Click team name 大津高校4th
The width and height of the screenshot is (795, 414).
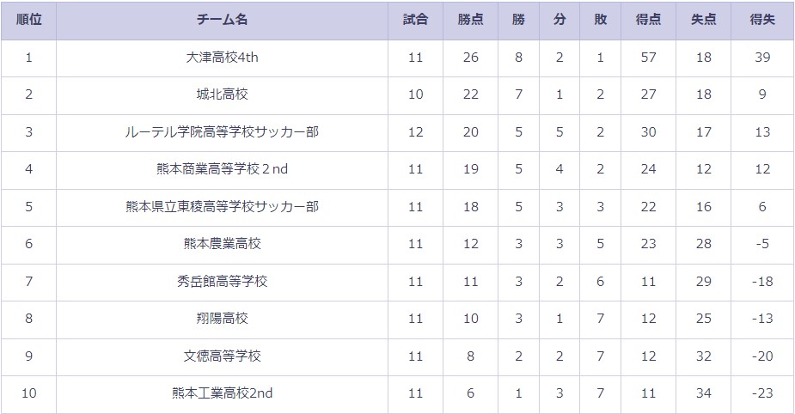tap(222, 58)
